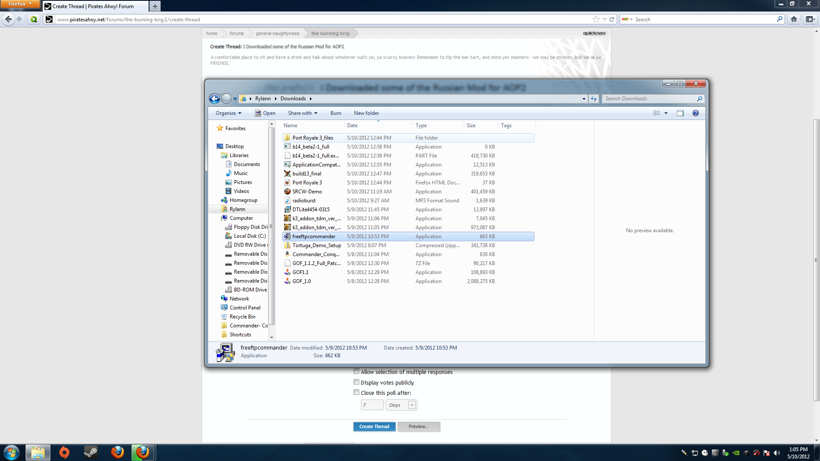The height and width of the screenshot is (461, 820).
Task: Select Recycle Bin in navigation pane
Action: [242, 317]
